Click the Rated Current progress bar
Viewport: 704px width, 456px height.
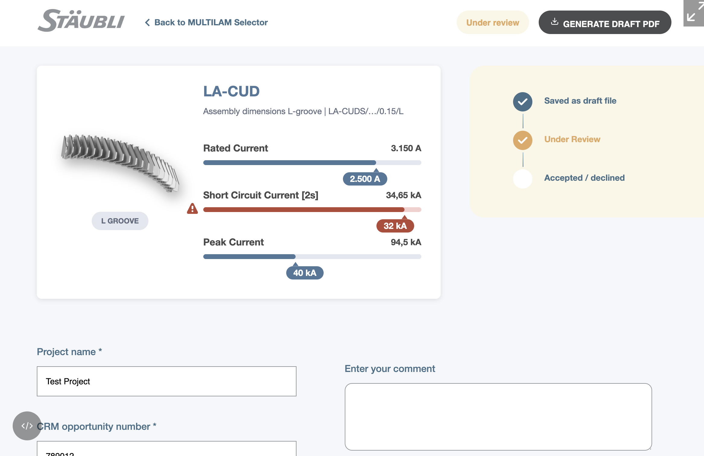(312, 163)
